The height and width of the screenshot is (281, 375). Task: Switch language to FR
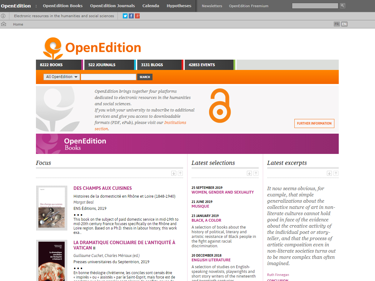(337, 24)
